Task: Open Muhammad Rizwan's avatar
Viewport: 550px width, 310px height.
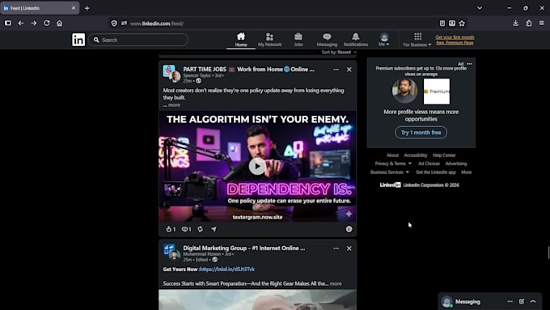Action: coord(175,255)
